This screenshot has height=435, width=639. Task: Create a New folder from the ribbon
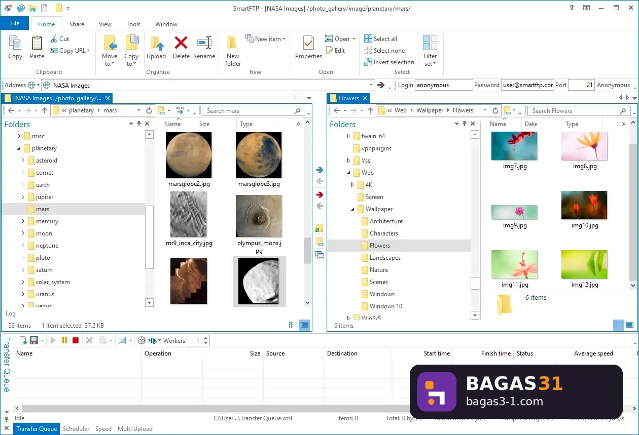tap(233, 51)
